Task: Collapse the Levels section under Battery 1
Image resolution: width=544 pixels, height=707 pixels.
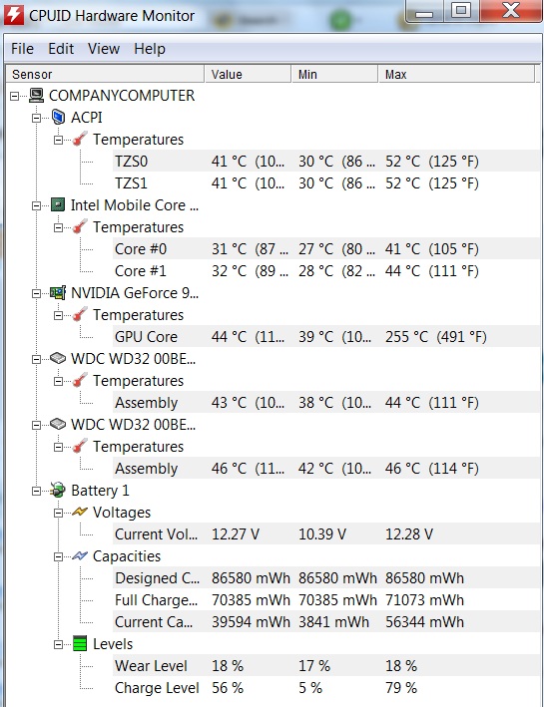Action: pos(58,644)
